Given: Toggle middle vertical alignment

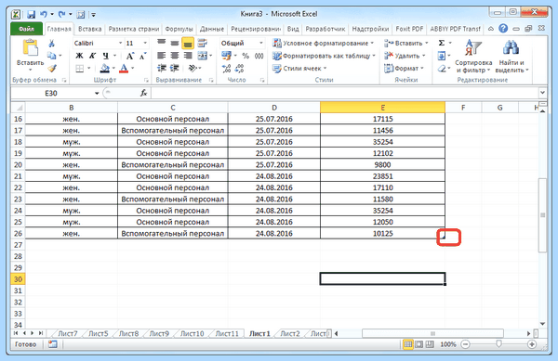Looking at the screenshot, I should click(175, 43).
